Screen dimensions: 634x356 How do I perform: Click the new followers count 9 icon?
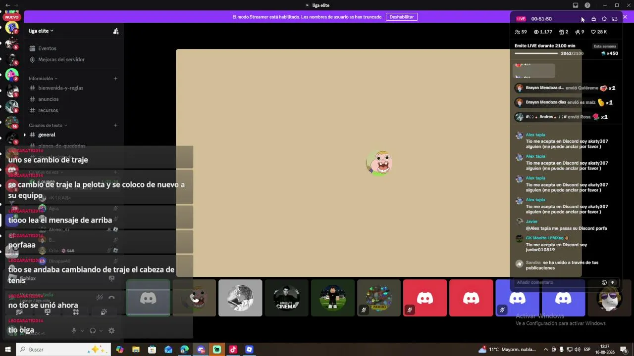coord(580,32)
